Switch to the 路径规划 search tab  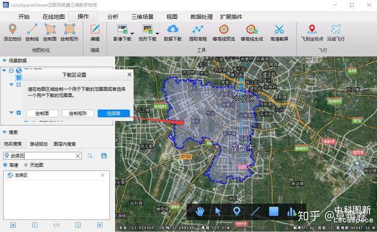coord(39,144)
